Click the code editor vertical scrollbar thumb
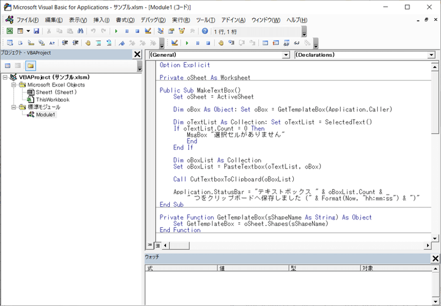This screenshot has width=441, height=306. [x=434, y=103]
